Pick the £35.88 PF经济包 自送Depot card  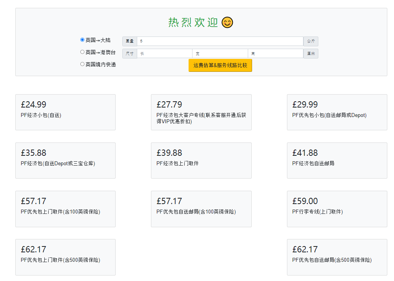65,160
